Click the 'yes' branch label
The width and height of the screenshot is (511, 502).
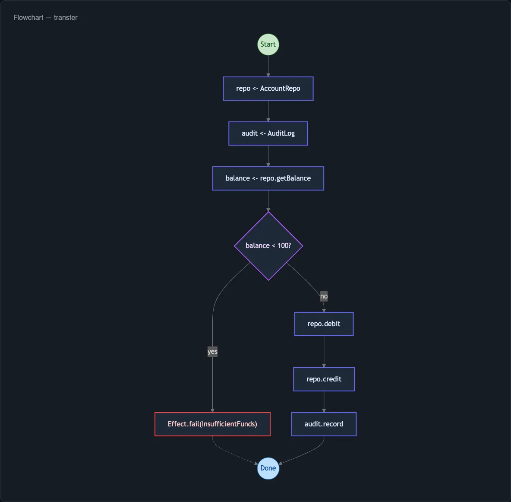pyautogui.click(x=212, y=351)
